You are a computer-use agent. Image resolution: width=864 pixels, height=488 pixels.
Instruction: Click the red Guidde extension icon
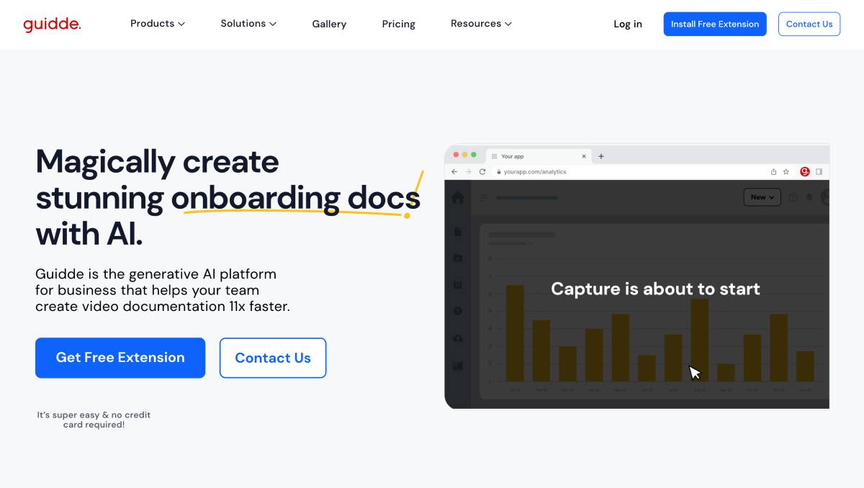805,171
